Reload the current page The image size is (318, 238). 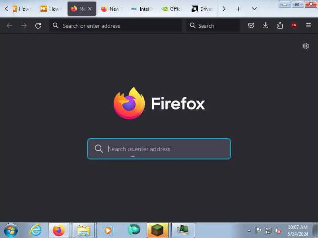38,26
